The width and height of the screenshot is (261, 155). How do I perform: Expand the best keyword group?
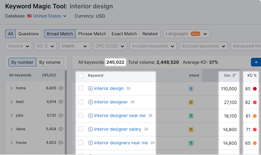[11, 102]
